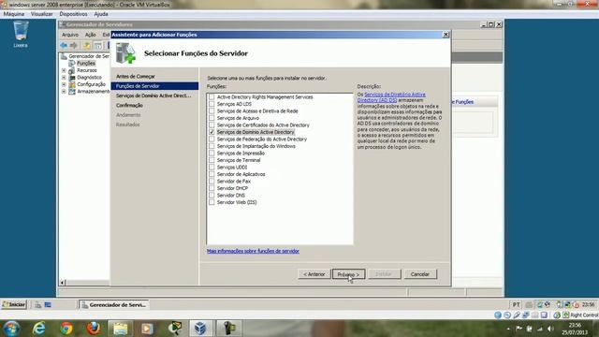Show hidden tray icons arrow on host
The width and height of the screenshot is (599, 337).
[508, 329]
